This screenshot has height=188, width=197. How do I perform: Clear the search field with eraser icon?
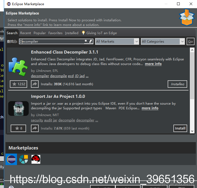91,41
